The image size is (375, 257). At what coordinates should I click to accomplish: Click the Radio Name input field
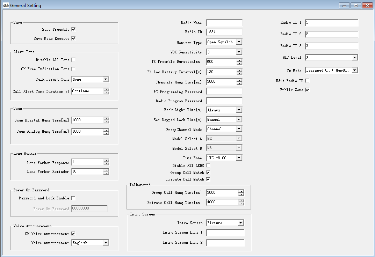tap(224, 23)
